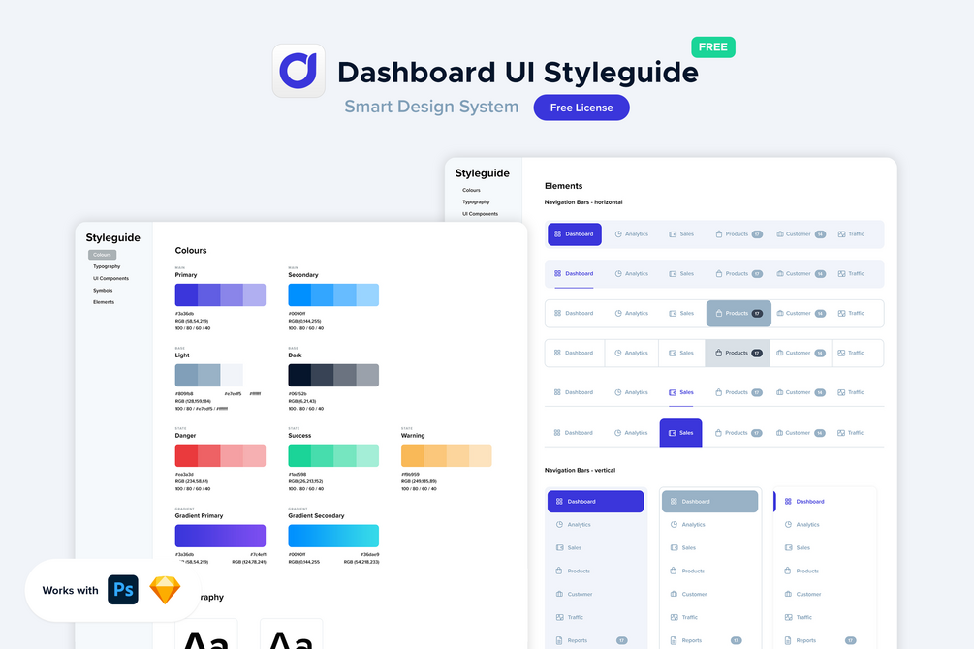Select Colours in the front Styleguide sidebar
The width and height of the screenshot is (974, 649).
(103, 255)
